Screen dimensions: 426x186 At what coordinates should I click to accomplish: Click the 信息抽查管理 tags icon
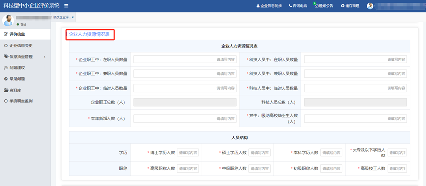(x=6, y=57)
